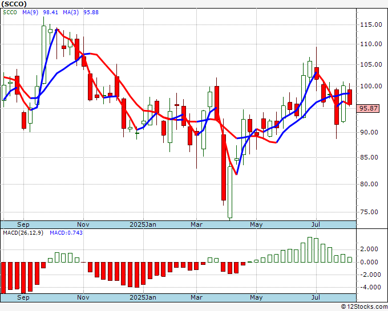Select the MA(9) legend label
The height and width of the screenshot is (311, 388).
(30, 13)
